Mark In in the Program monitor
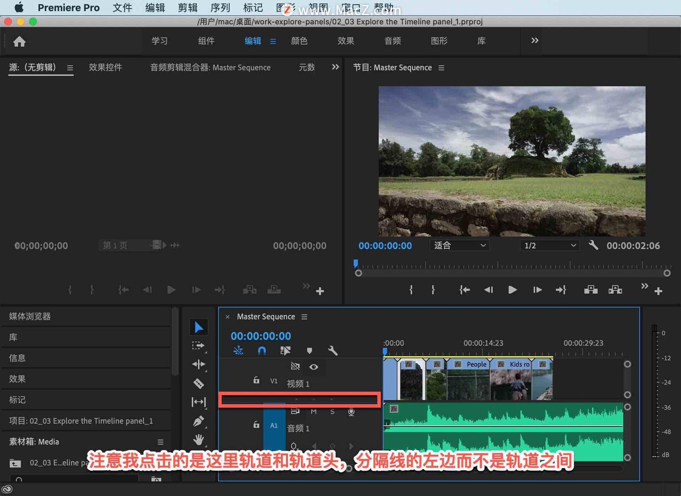Screen dimensions: 681x496 411,290
